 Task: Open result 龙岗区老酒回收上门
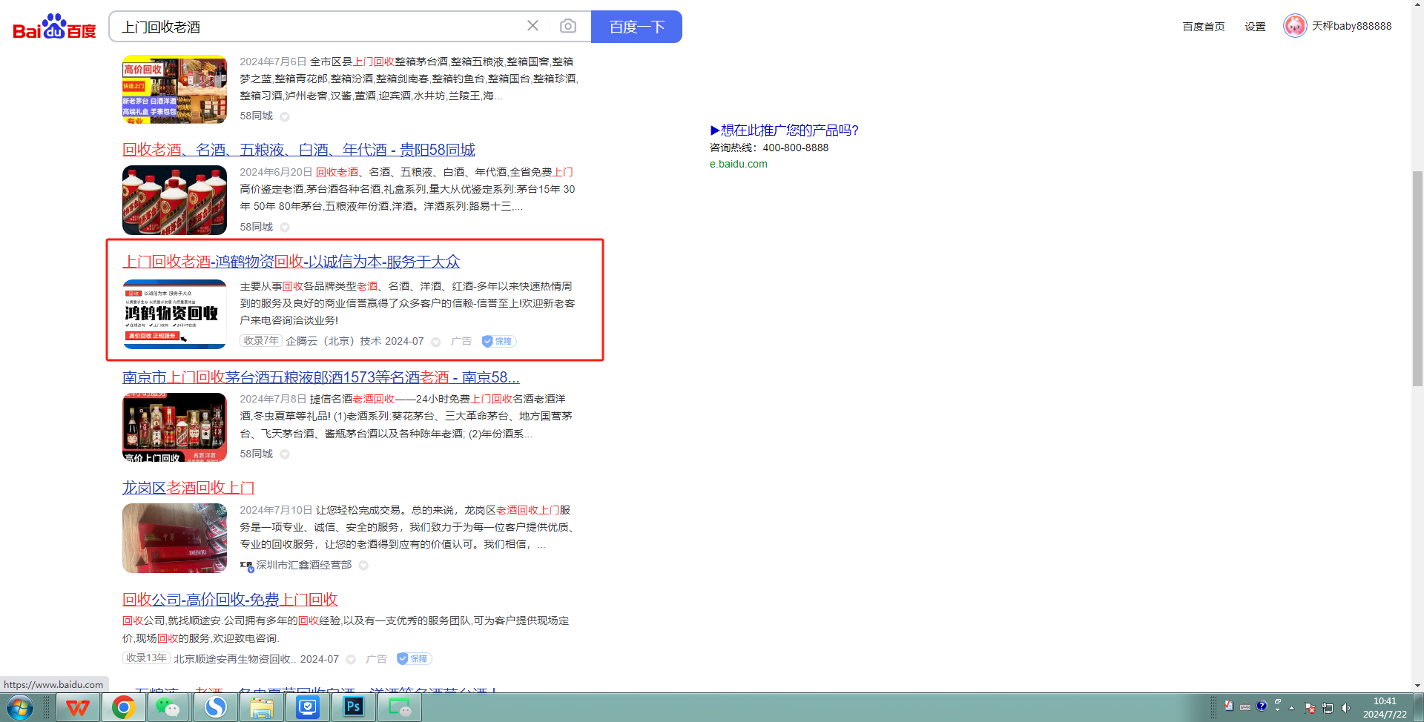(x=188, y=488)
